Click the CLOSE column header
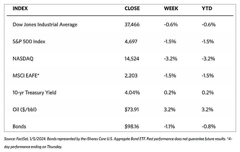The width and height of the screenshot is (240, 152). click(x=132, y=8)
